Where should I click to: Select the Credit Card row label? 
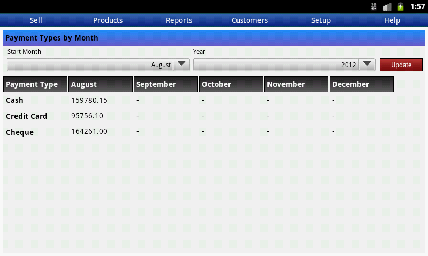[x=27, y=116]
